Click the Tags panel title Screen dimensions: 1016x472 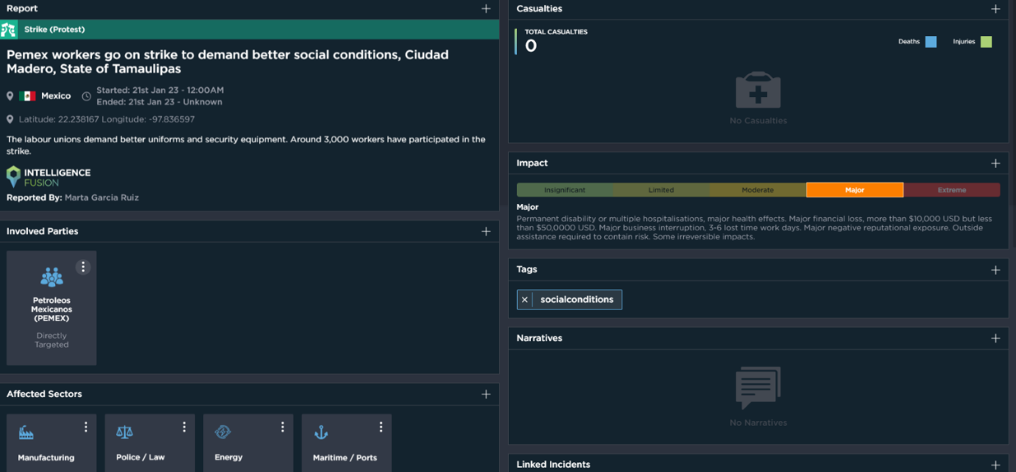[527, 269]
